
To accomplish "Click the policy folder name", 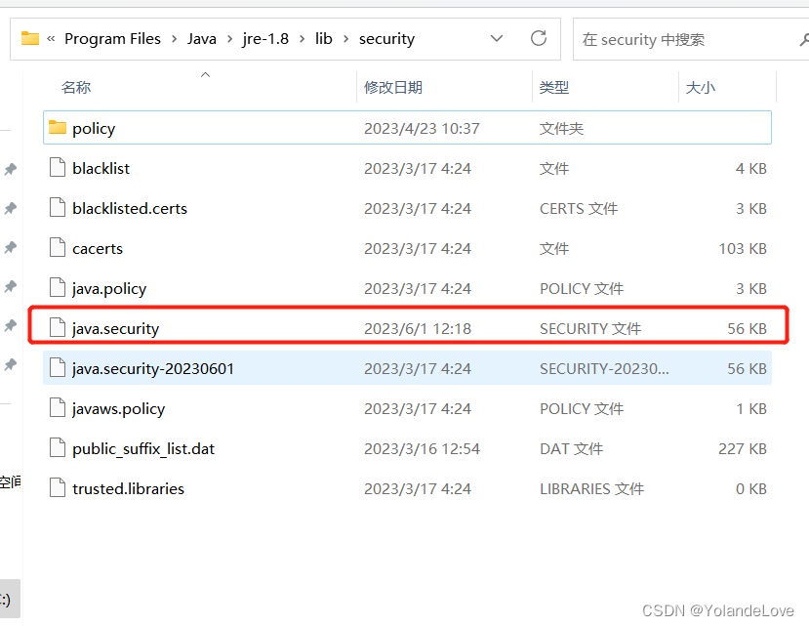I will click(x=94, y=129).
